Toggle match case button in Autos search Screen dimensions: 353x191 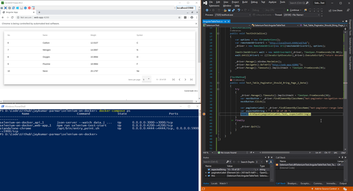click(271, 162)
